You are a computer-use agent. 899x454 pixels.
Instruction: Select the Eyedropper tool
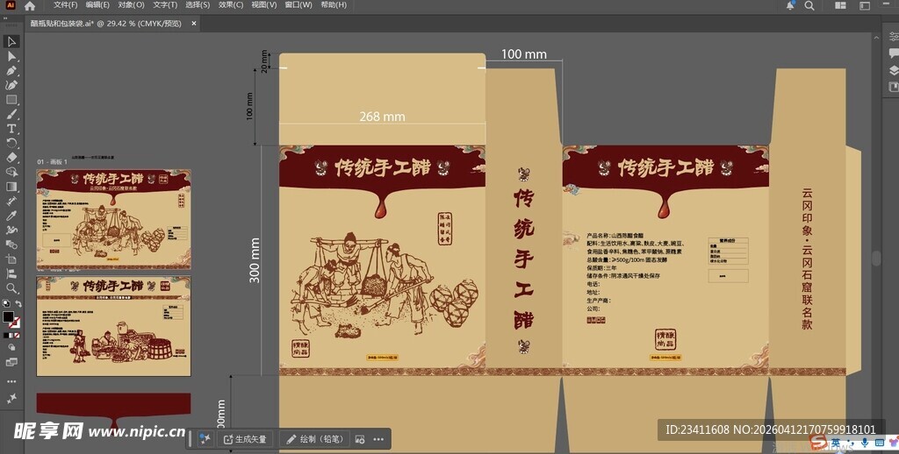coord(11,216)
